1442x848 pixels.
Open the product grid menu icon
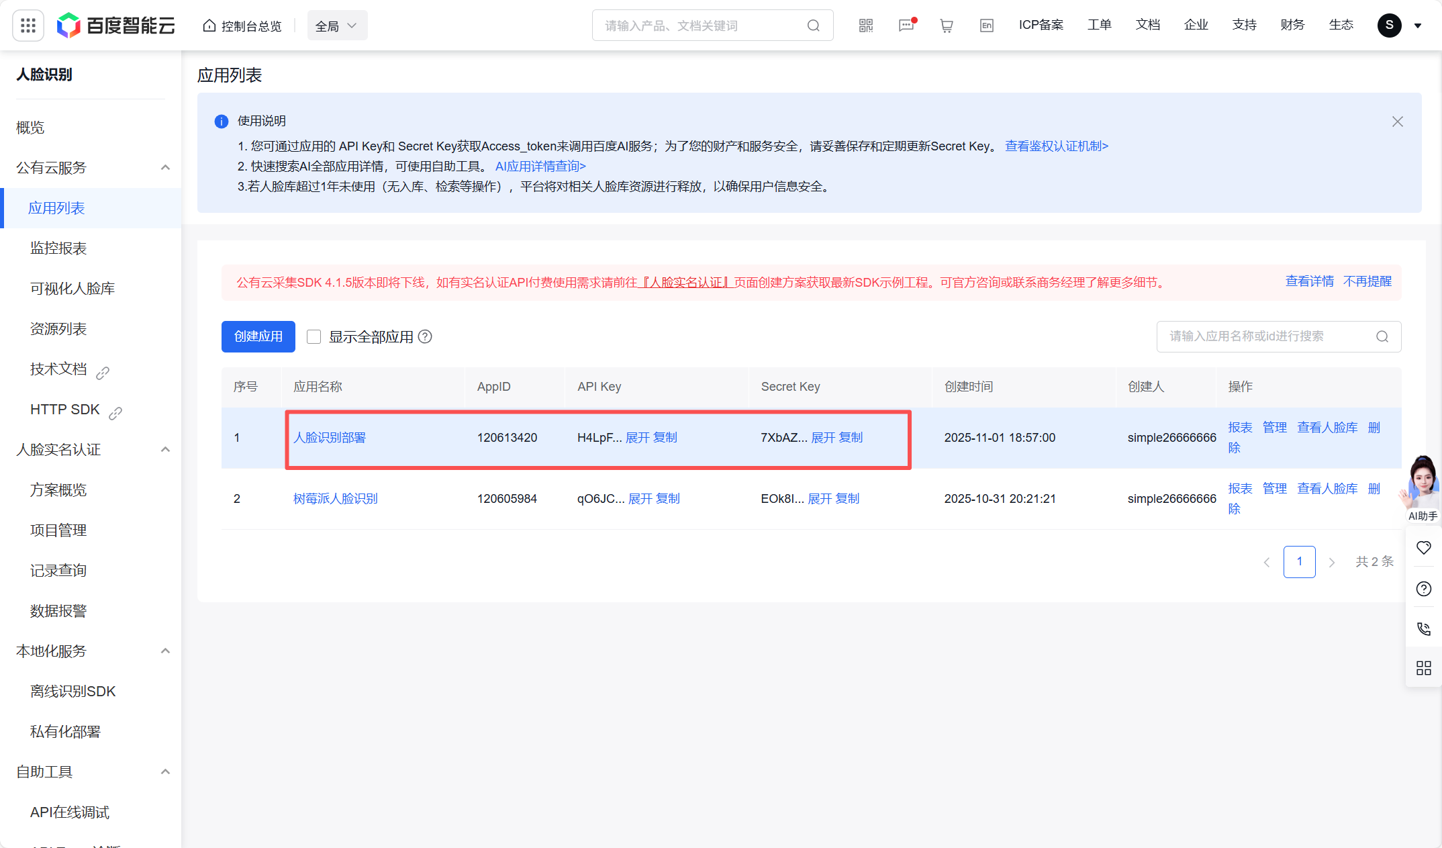click(28, 25)
